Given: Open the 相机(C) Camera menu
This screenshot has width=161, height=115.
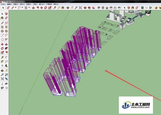Looking at the screenshot, I should coord(22,4).
